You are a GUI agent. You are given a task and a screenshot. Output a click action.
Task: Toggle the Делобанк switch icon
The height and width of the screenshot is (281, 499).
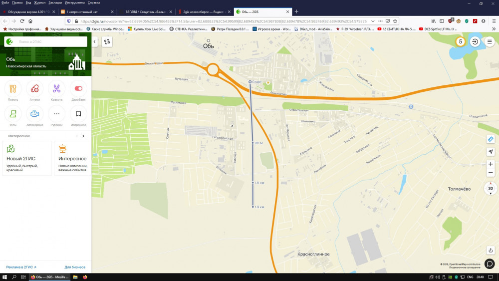[78, 89]
